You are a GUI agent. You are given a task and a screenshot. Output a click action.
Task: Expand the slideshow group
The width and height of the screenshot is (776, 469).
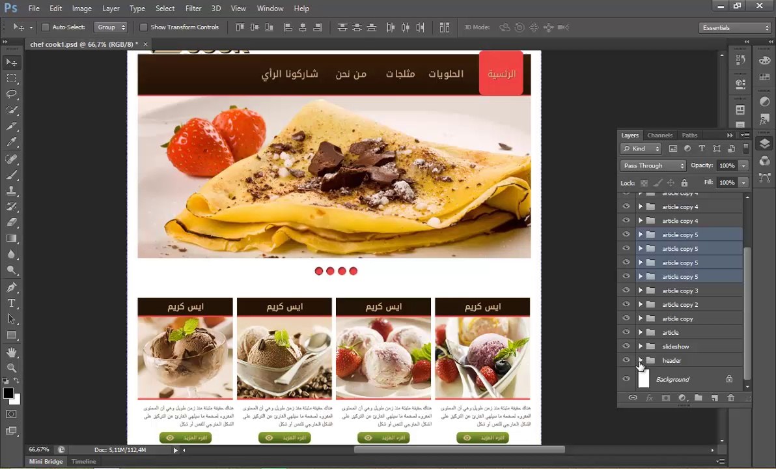point(641,346)
